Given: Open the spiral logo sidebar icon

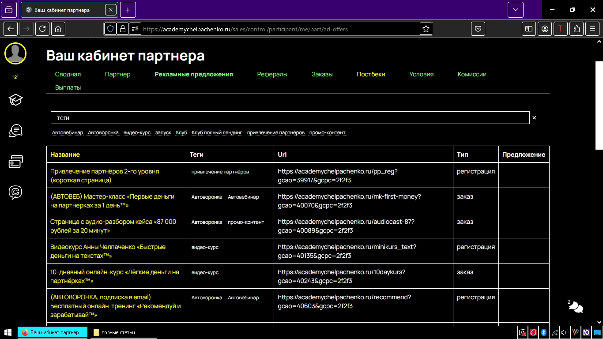Looking at the screenshot, I should pos(15,192).
